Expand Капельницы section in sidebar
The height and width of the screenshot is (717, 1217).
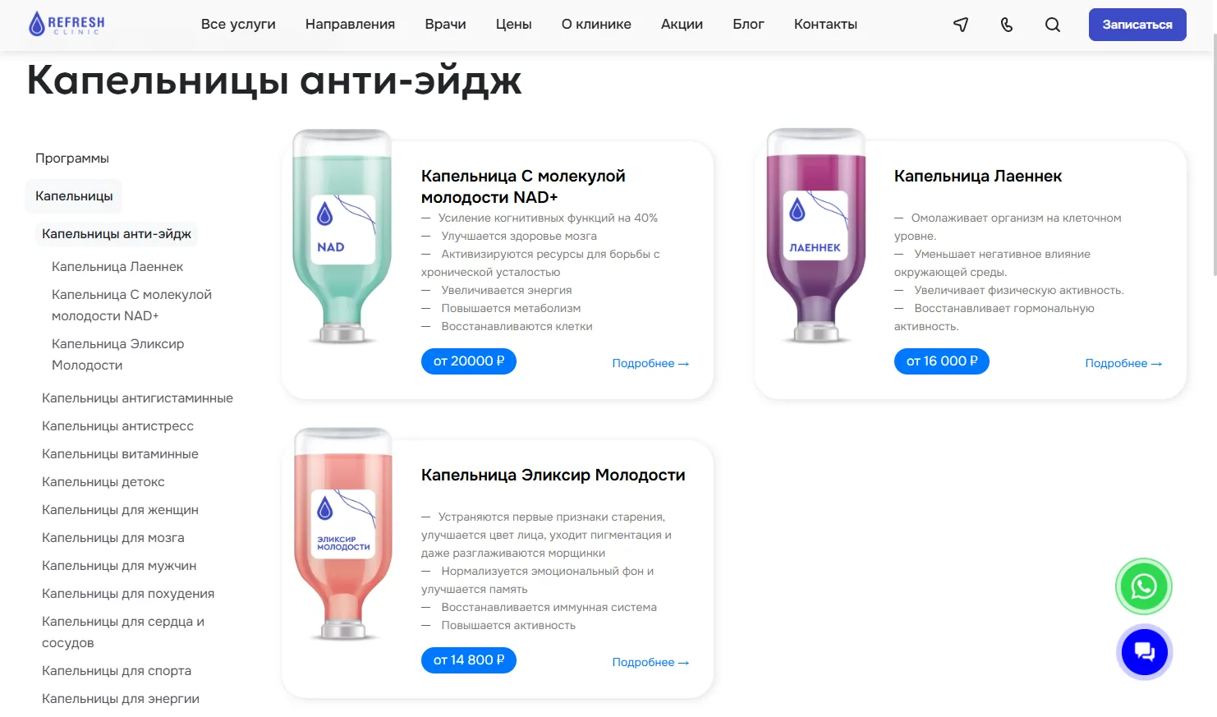coord(74,196)
